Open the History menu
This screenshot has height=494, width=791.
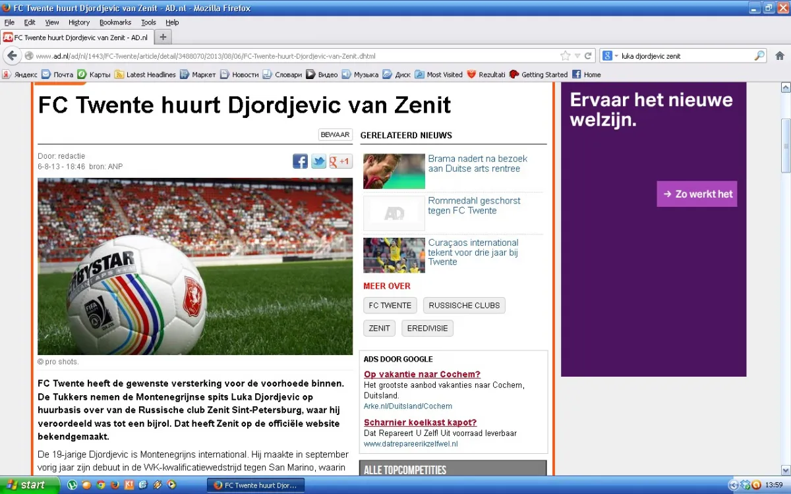click(x=79, y=22)
